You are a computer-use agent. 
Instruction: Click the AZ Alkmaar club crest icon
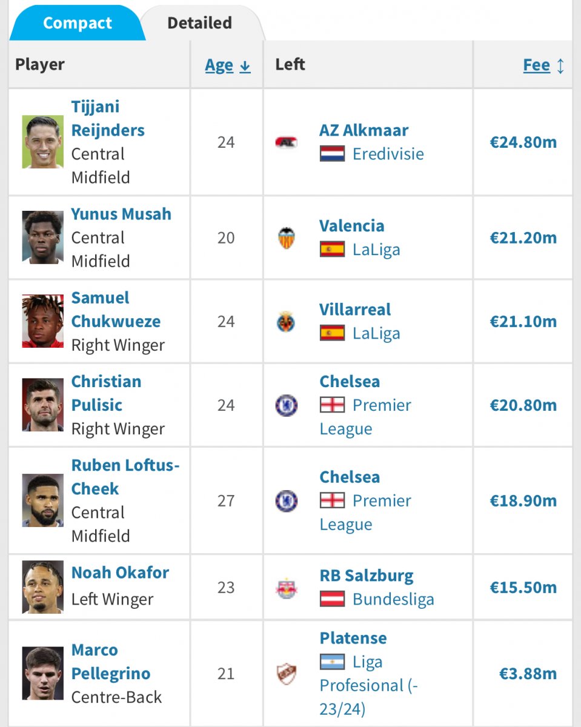click(x=286, y=142)
